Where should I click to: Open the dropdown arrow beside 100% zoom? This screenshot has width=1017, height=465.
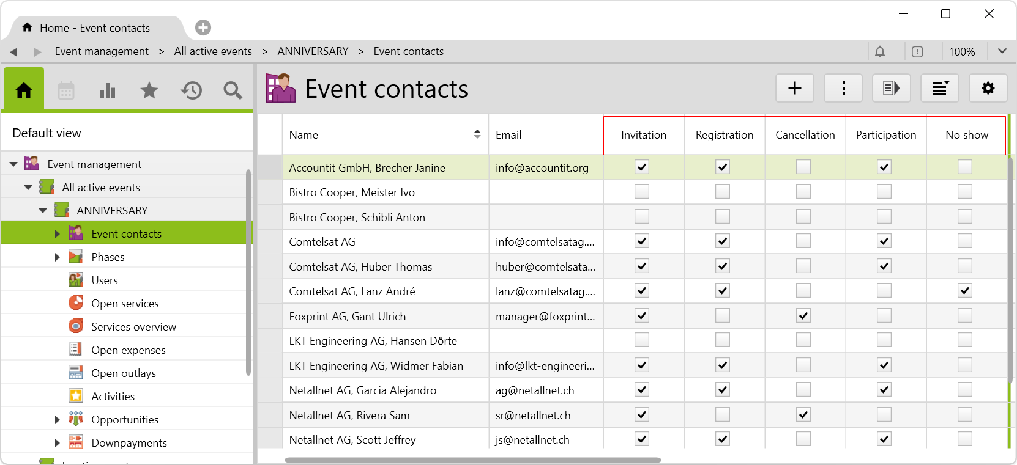(1002, 51)
